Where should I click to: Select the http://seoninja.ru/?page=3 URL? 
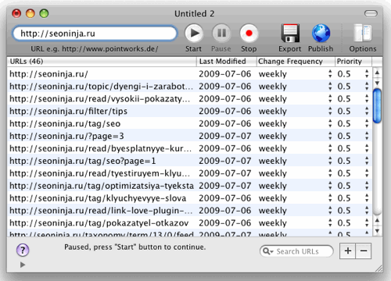(66, 136)
